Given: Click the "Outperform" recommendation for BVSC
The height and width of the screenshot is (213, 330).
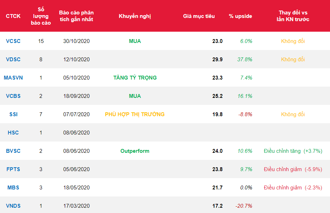Looking at the screenshot, I should pyautogui.click(x=135, y=151).
